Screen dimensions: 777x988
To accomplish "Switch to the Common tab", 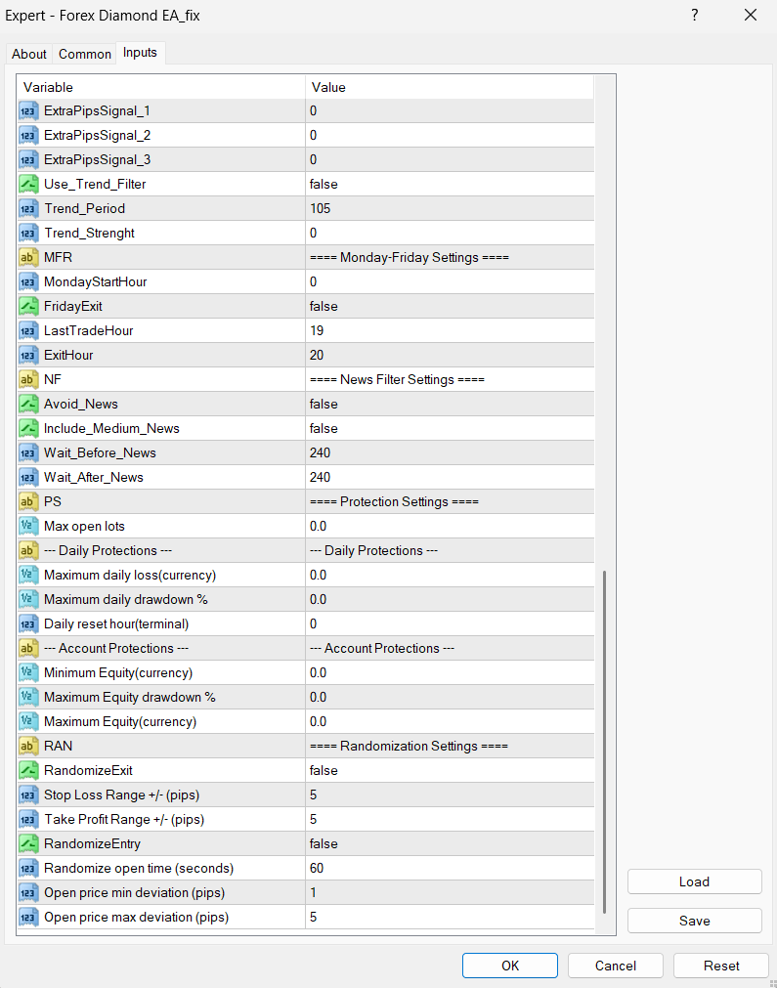I will [x=85, y=54].
